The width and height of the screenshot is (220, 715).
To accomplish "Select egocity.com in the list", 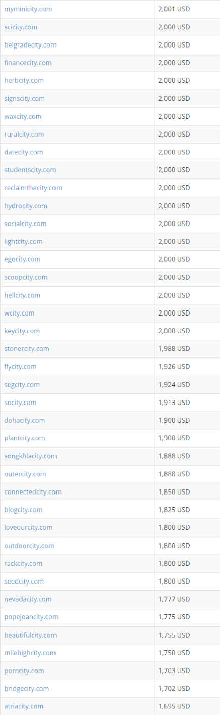I will point(23,259).
